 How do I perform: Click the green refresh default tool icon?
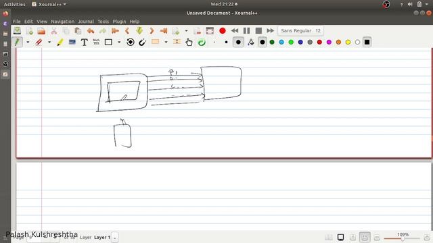click(x=202, y=42)
